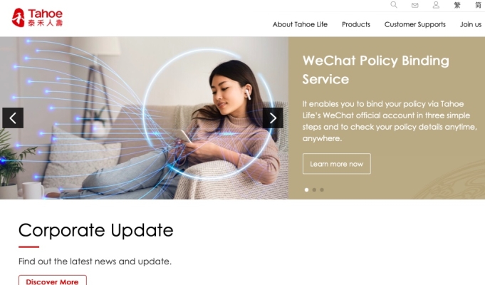Select the third carousel dot
Viewport: 485px width, 285px height.
tap(322, 190)
